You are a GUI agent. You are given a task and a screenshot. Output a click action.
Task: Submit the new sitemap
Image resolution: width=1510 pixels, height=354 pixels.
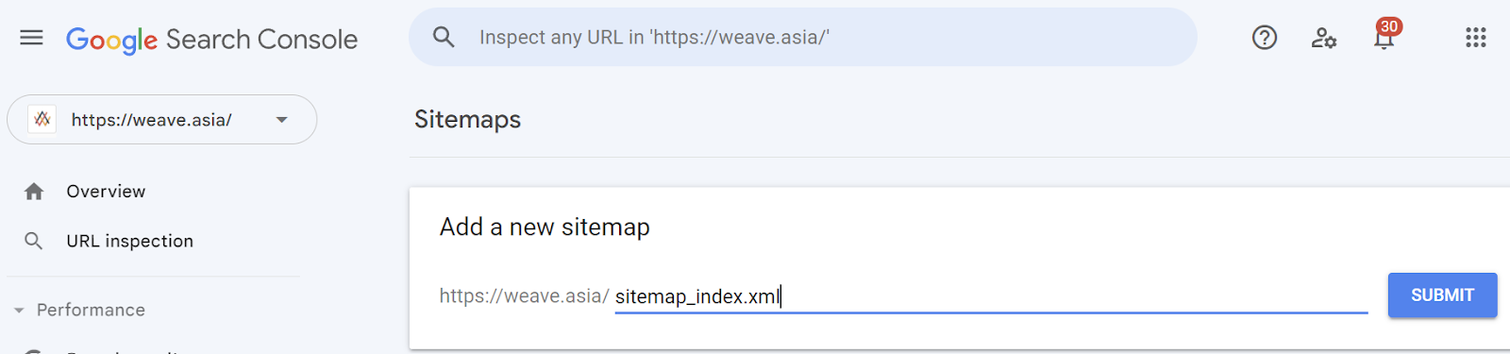coord(1442,295)
